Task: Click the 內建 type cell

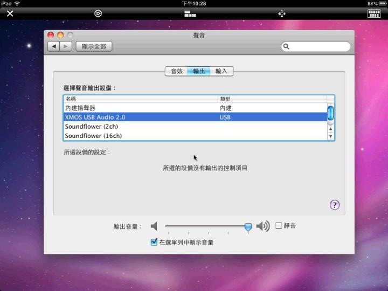Action: [x=225, y=108]
